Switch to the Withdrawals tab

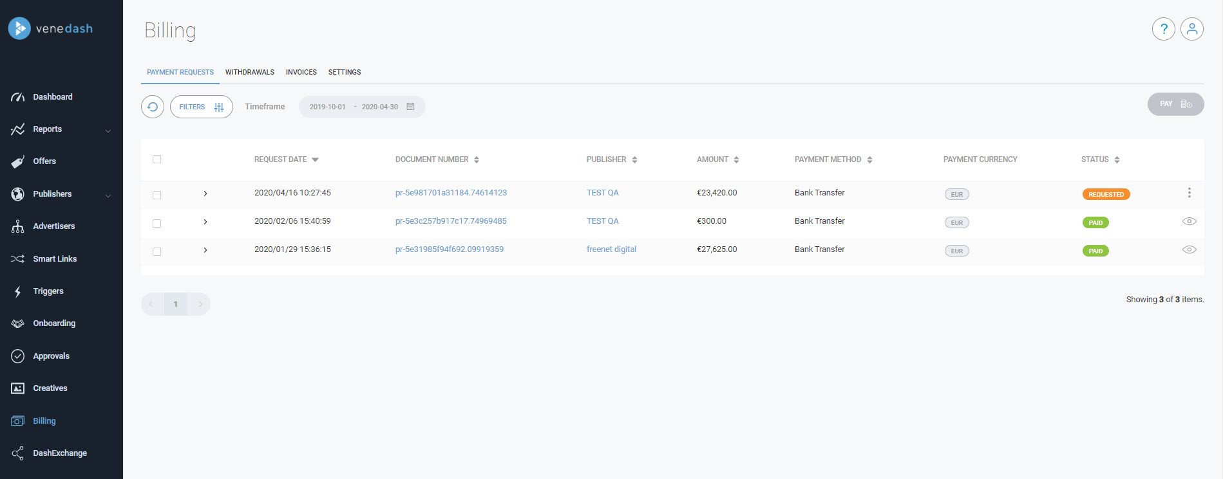250,72
